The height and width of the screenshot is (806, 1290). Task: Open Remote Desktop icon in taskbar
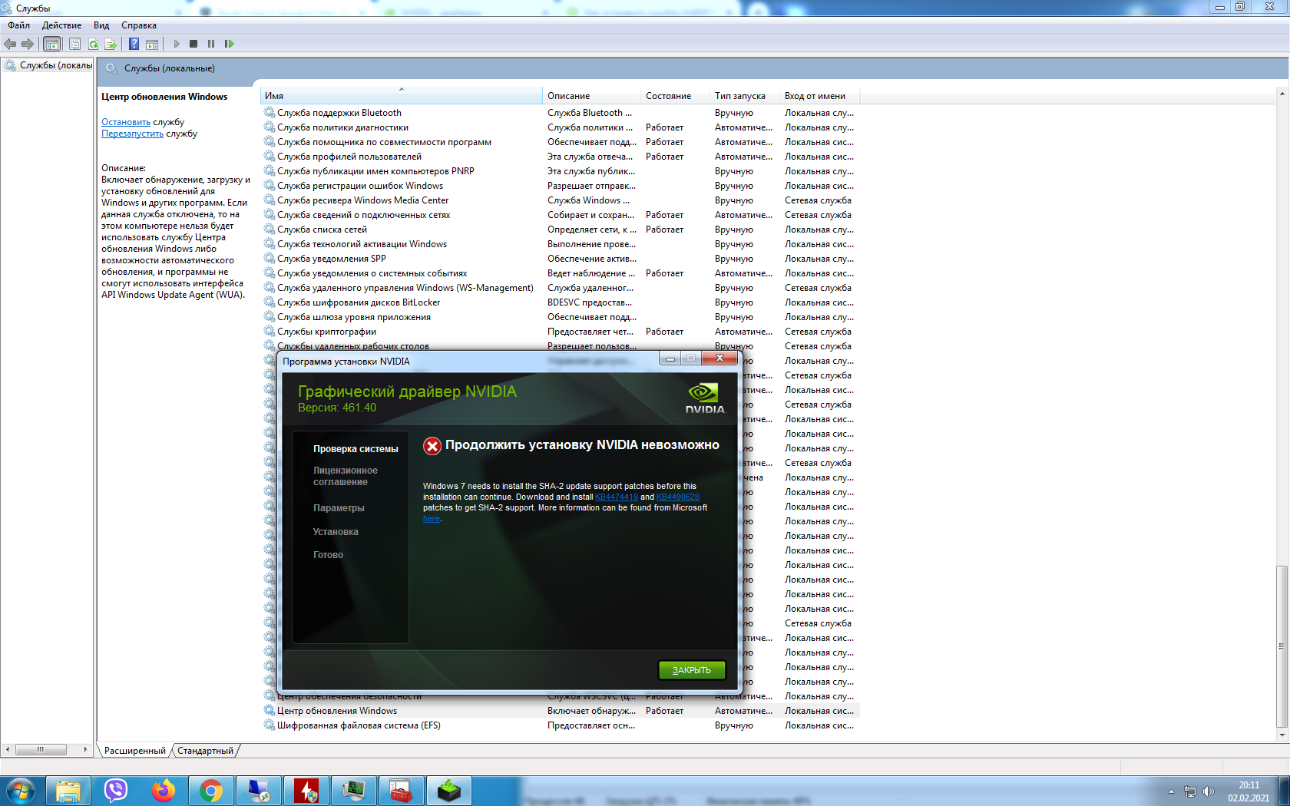coord(259,791)
